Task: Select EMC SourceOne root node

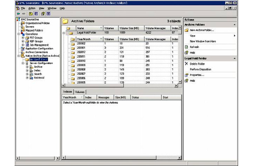Action: [30, 20]
